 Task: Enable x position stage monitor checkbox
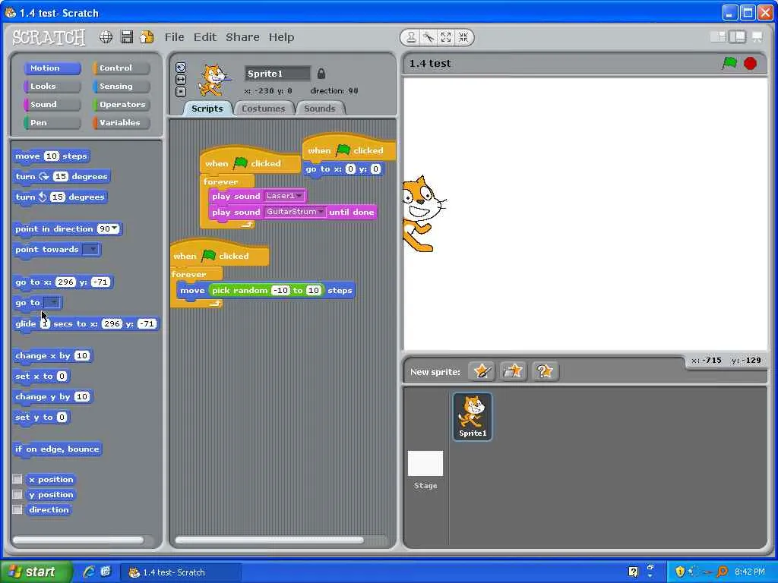pos(17,479)
